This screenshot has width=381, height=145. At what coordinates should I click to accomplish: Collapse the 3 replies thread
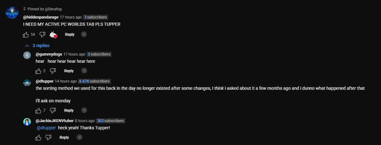point(37,46)
